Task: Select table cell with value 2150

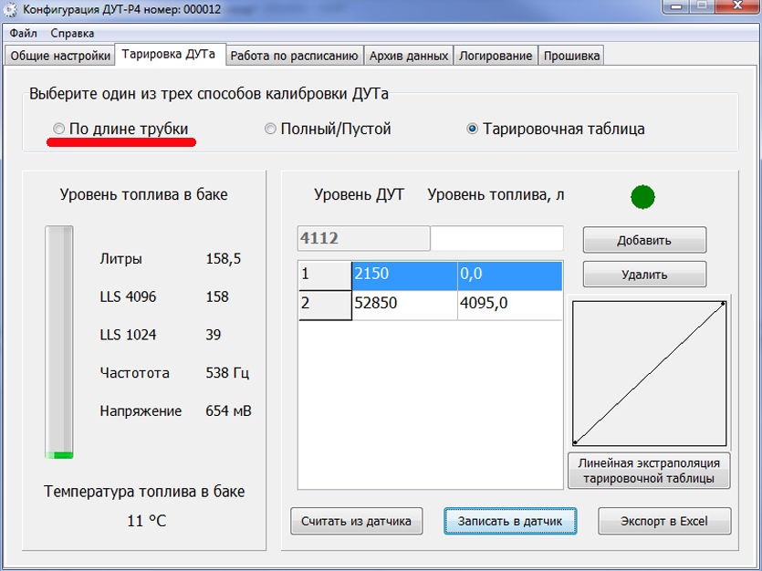Action: [x=404, y=275]
